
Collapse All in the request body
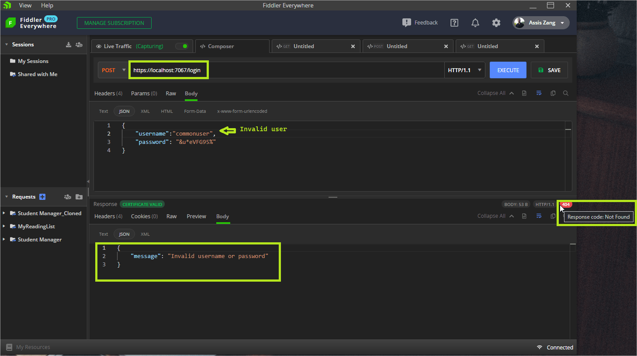pos(495,93)
